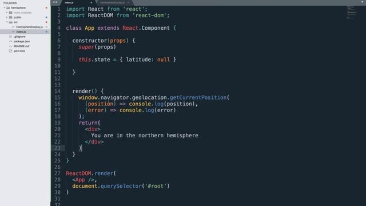The height and width of the screenshot is (206, 366).
Task: Click line number 14 in the gutter
Action: [x=57, y=91]
